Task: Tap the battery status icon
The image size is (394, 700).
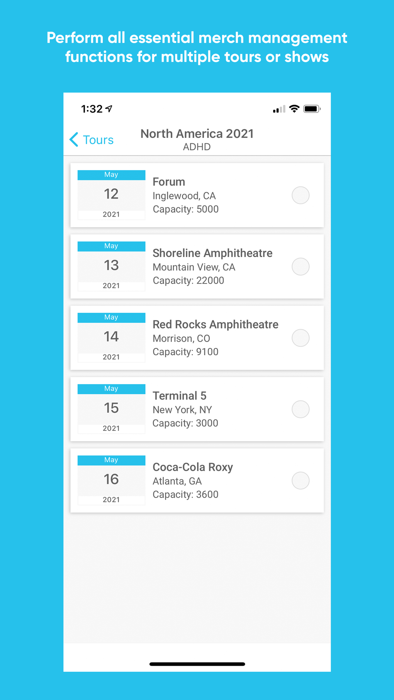Action: (x=312, y=109)
